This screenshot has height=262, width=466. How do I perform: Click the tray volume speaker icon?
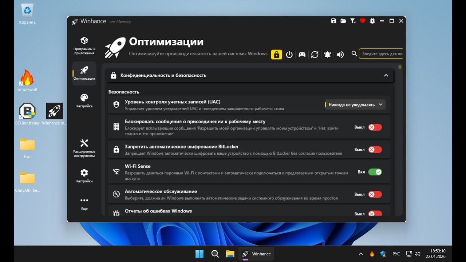click(x=418, y=254)
